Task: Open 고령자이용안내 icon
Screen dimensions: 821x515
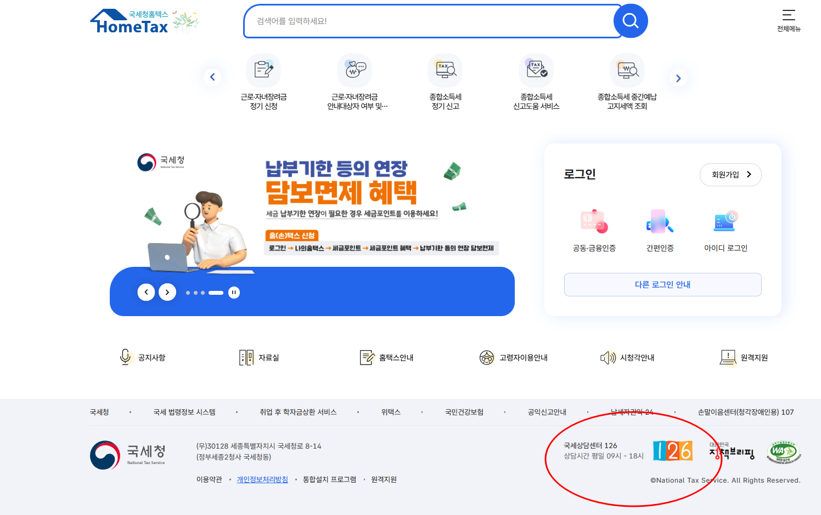Action: (487, 357)
